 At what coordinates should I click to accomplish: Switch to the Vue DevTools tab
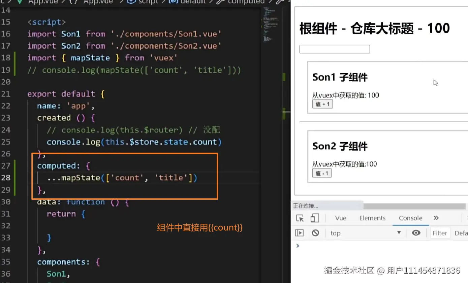(x=341, y=218)
